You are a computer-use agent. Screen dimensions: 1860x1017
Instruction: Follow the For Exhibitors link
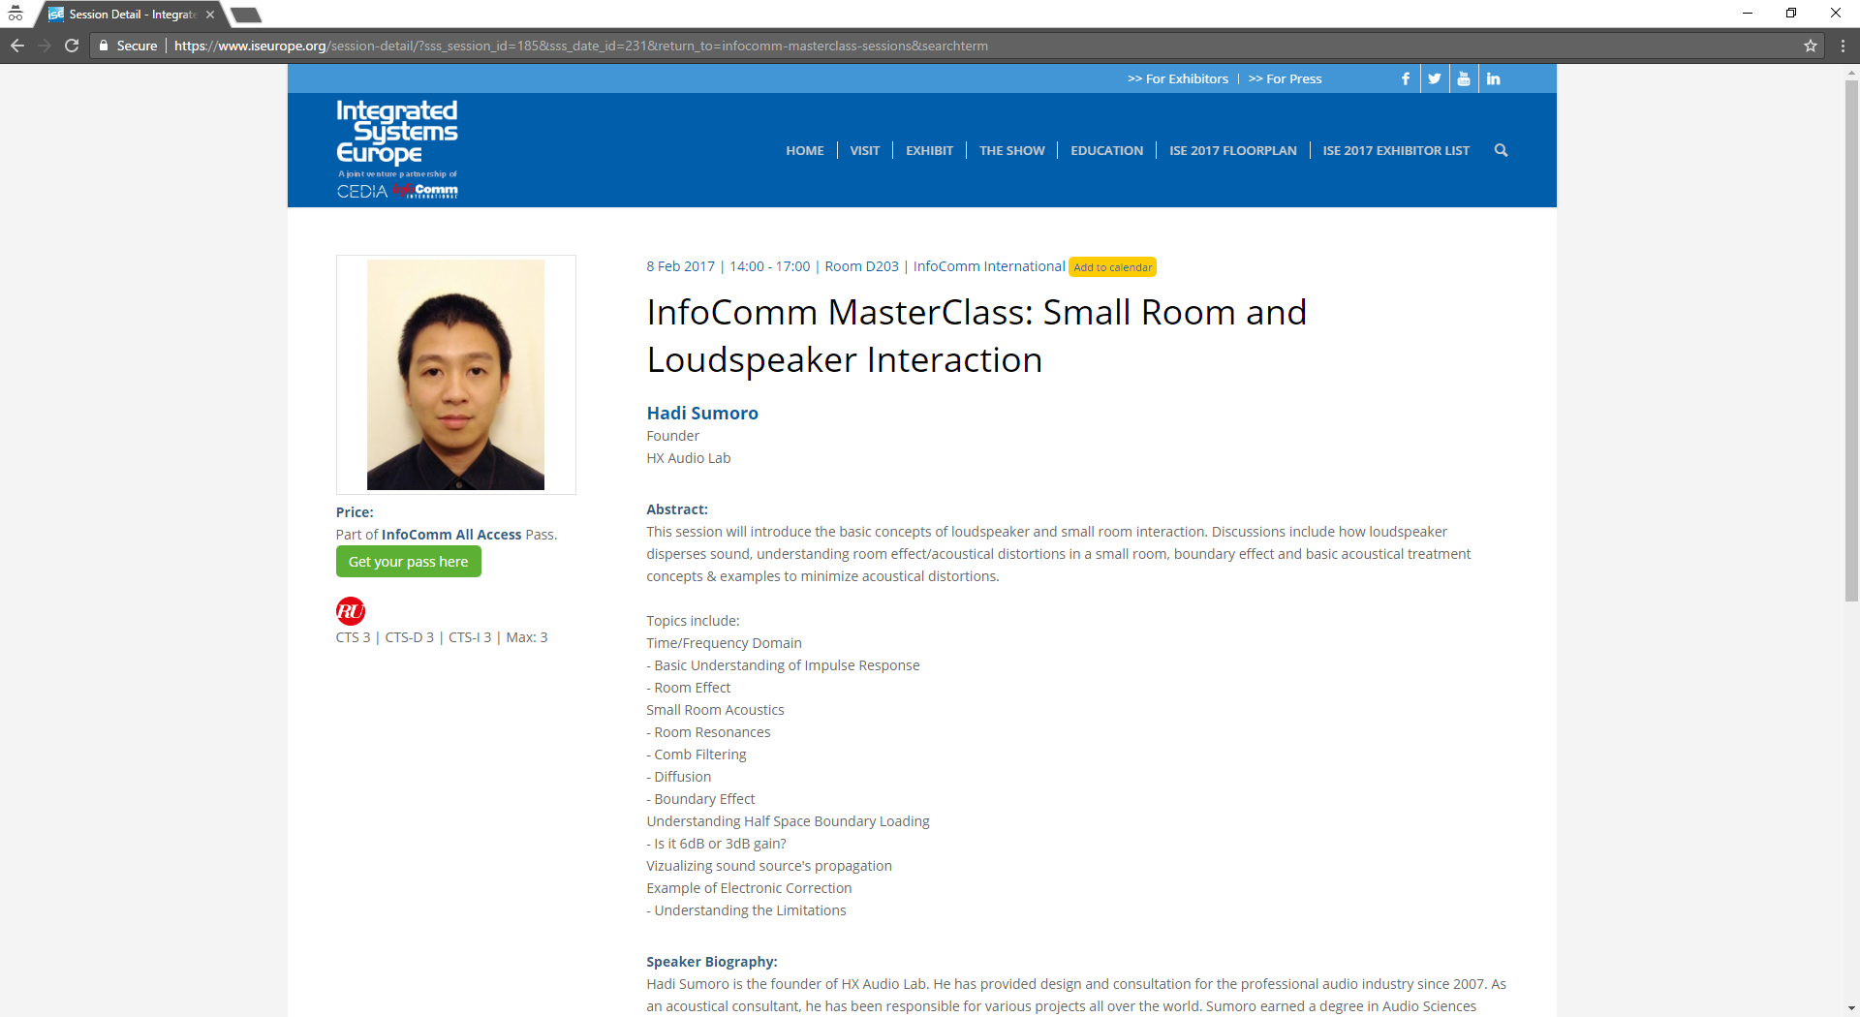pyautogui.click(x=1178, y=78)
